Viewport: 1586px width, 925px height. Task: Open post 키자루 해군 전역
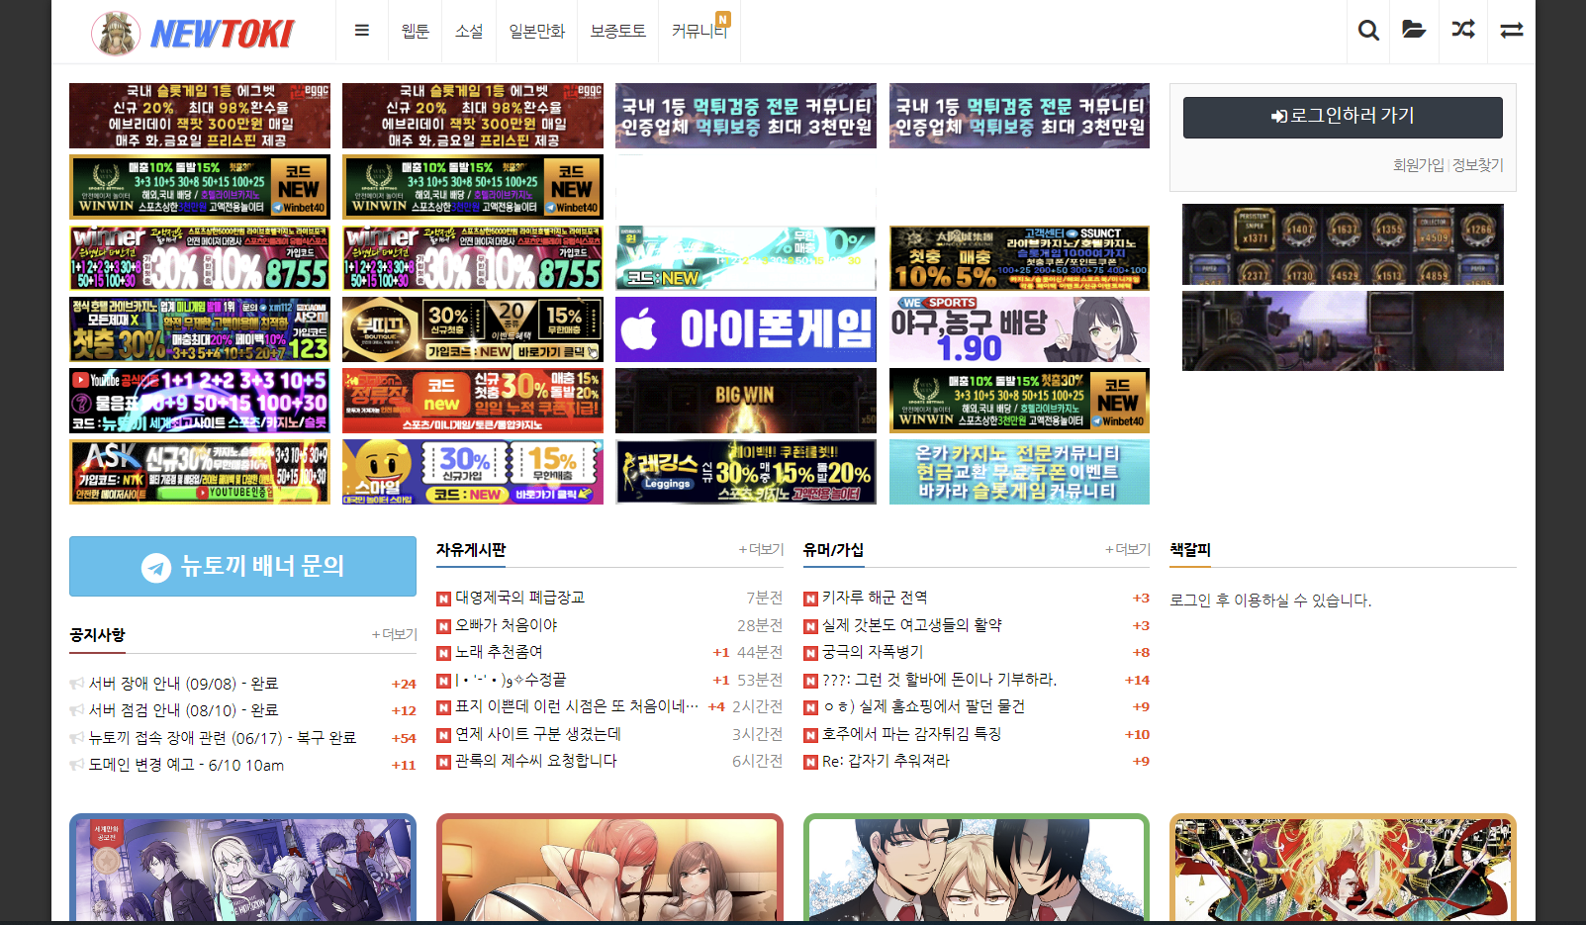pos(875,598)
